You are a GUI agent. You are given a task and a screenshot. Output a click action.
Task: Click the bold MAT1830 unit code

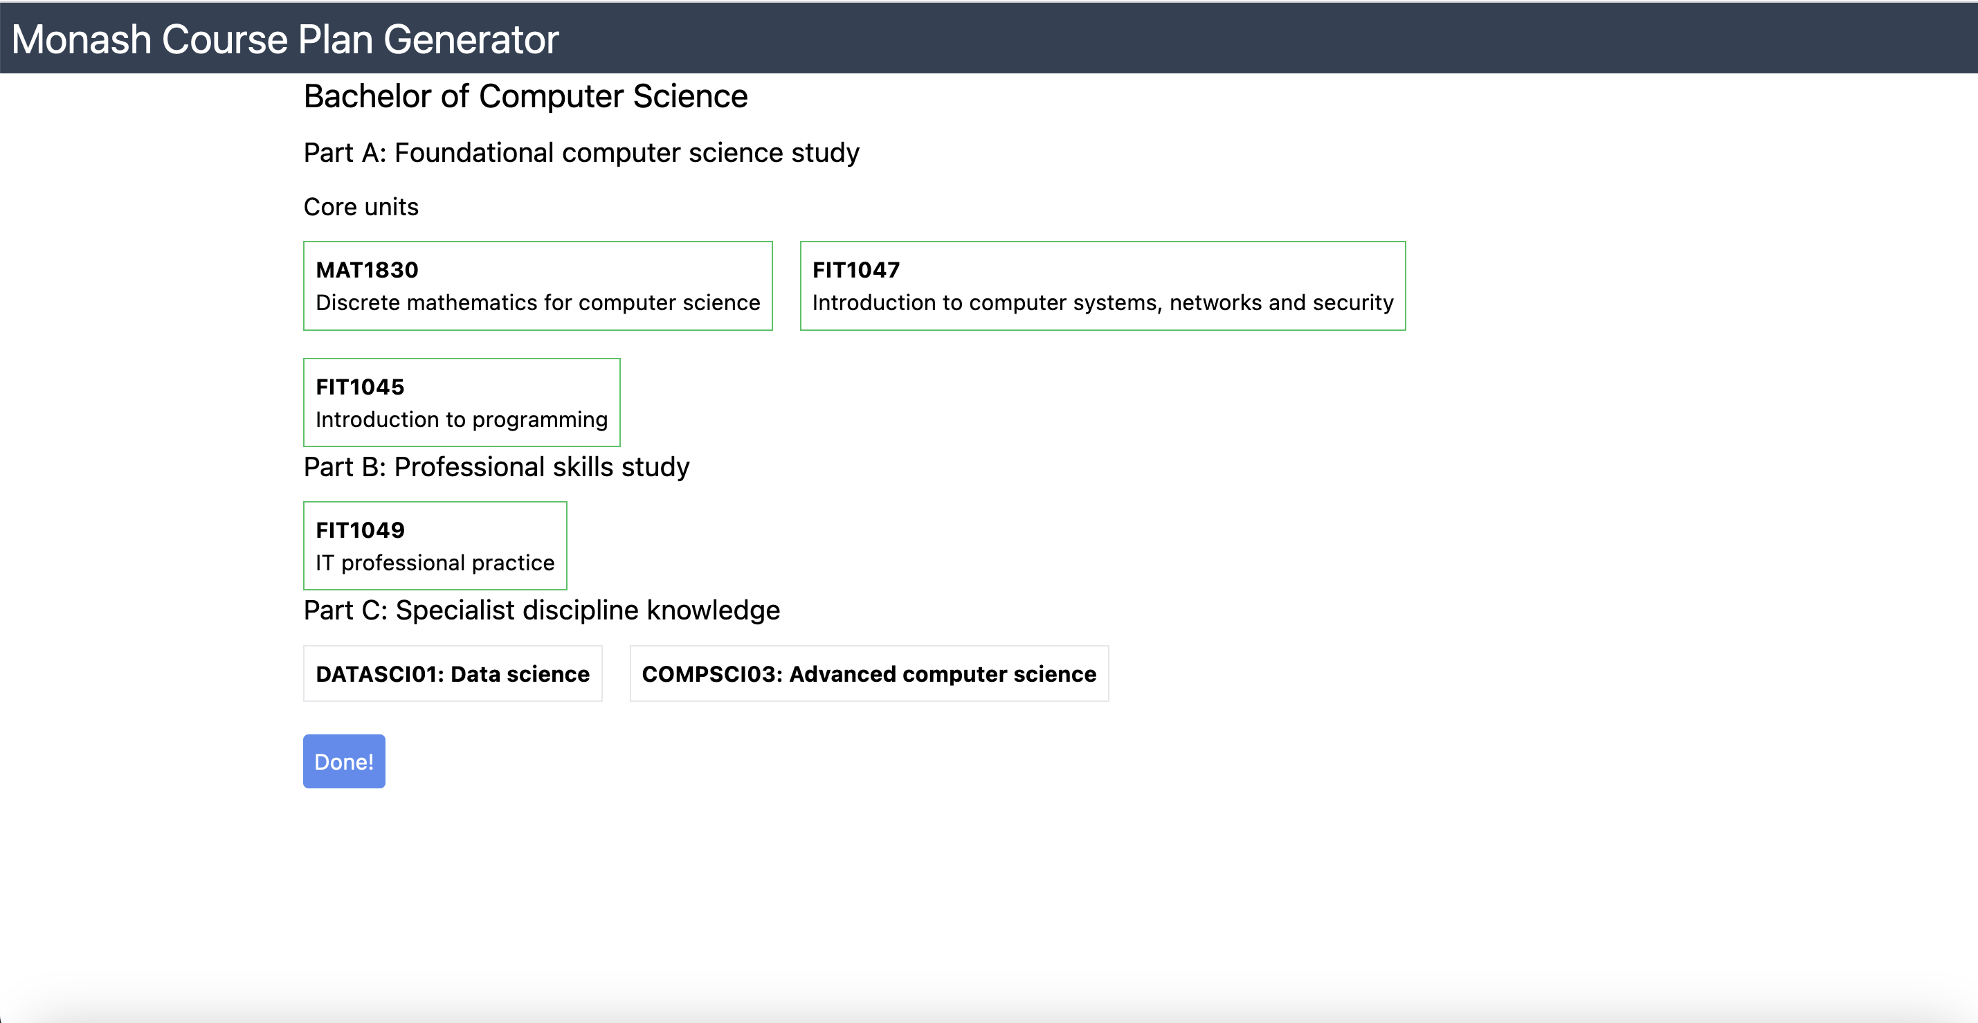click(x=367, y=269)
